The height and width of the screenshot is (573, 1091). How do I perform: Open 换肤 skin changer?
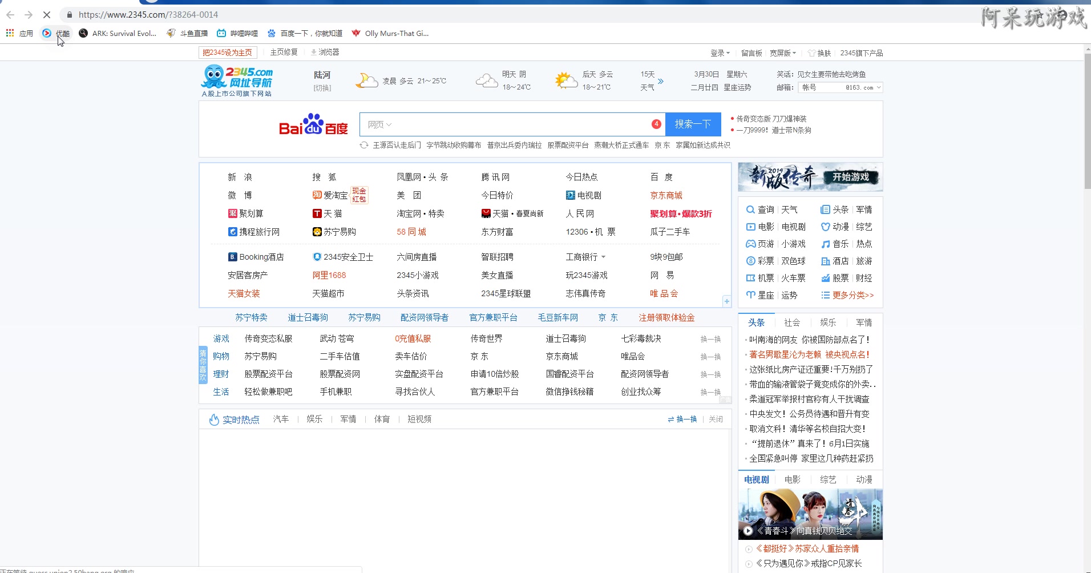point(820,53)
